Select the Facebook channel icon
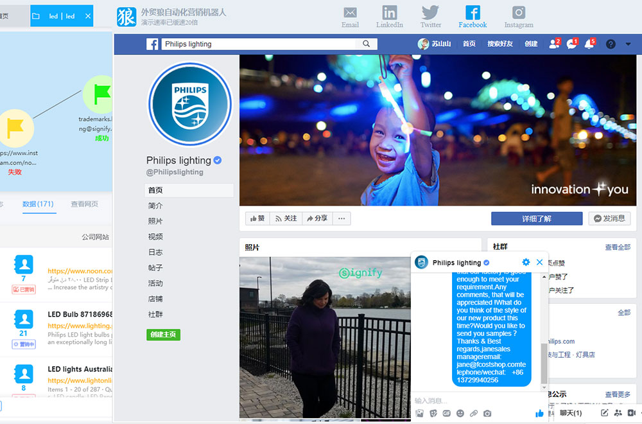642x424 pixels. click(x=473, y=17)
